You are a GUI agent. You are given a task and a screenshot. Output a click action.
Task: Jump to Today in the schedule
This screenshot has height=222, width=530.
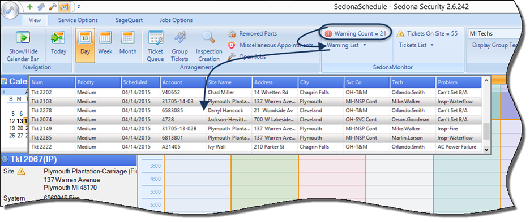(58, 42)
